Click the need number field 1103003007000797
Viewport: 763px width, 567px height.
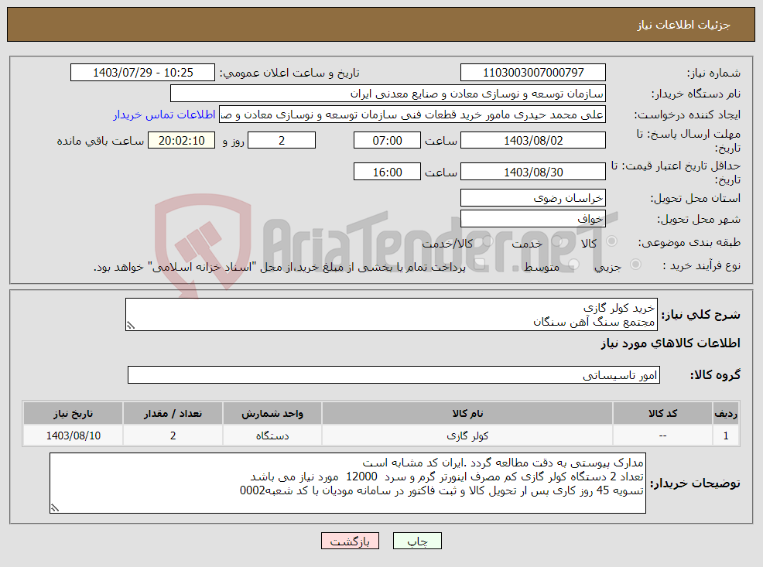click(533, 73)
